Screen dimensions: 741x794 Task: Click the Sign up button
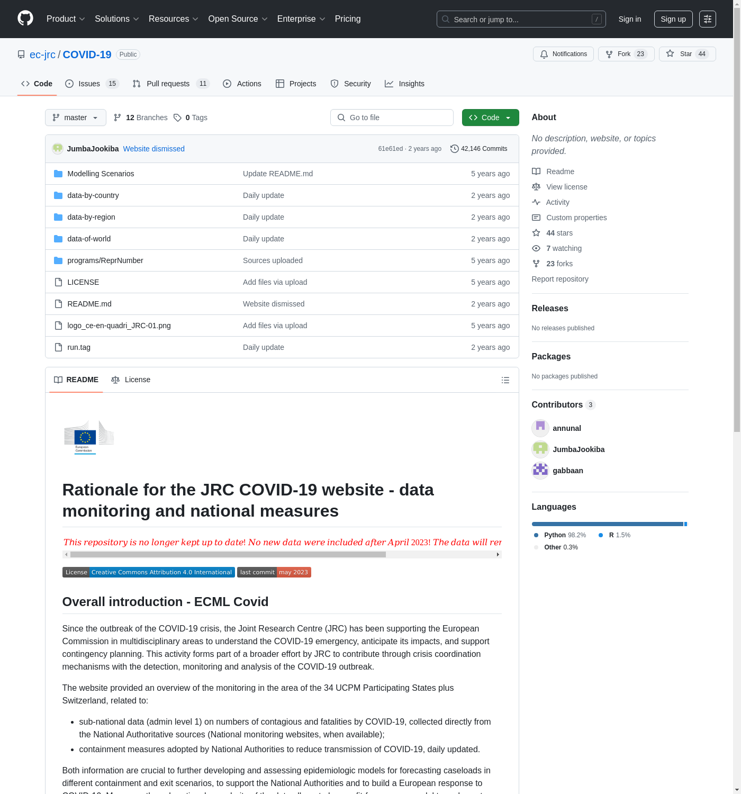(673, 19)
